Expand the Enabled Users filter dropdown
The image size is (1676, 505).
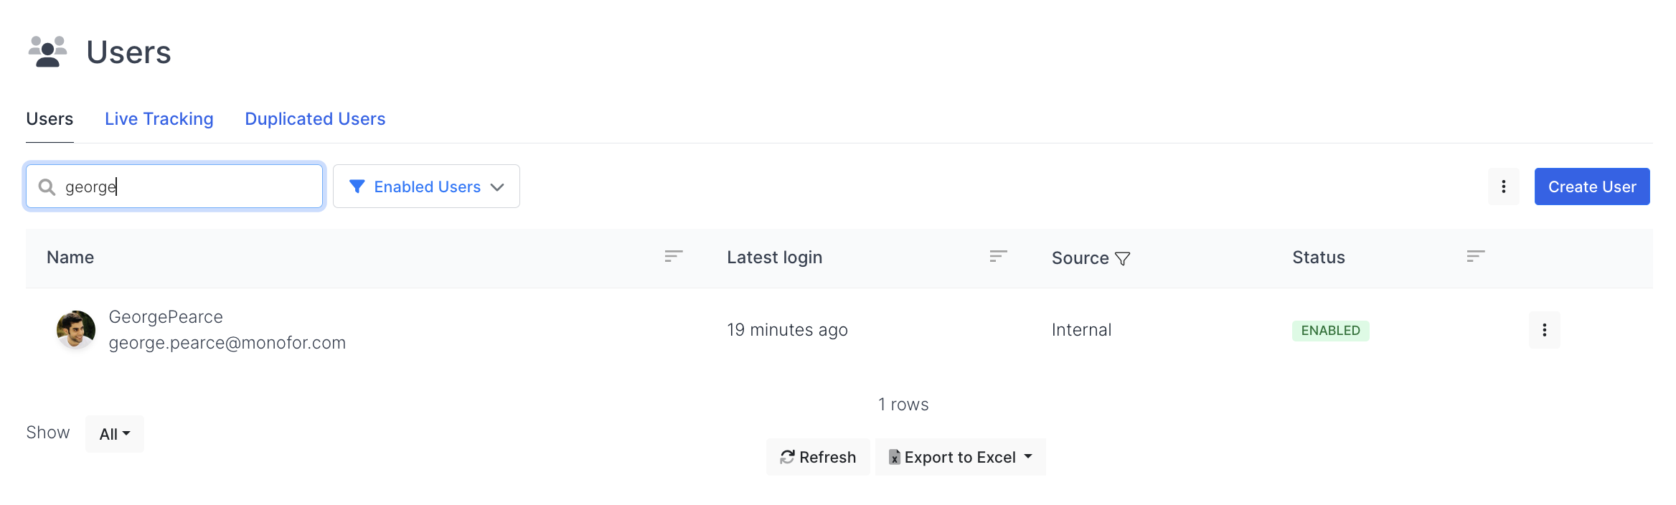click(497, 187)
